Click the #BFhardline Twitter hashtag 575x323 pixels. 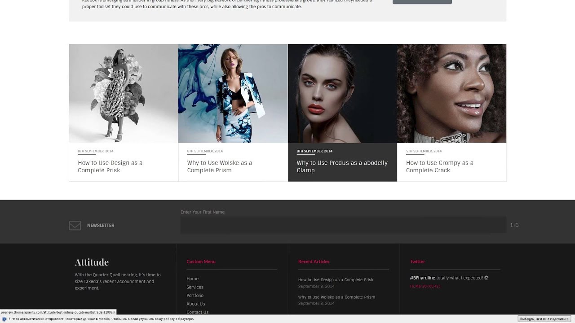coord(423,278)
